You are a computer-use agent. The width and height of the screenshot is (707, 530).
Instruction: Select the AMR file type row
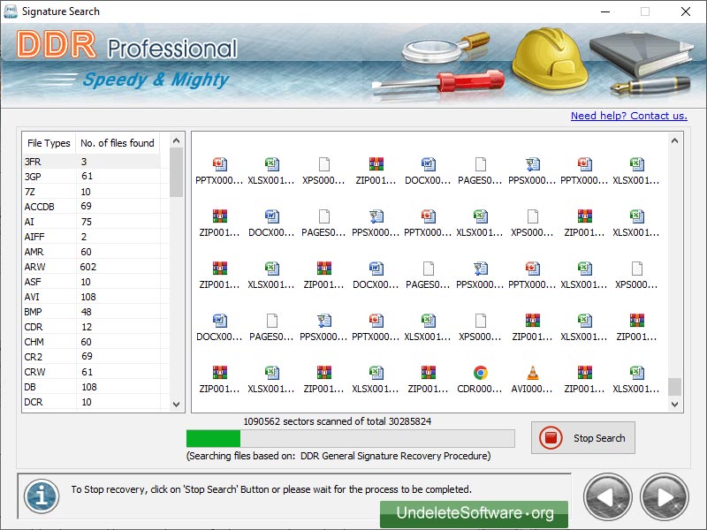91,252
